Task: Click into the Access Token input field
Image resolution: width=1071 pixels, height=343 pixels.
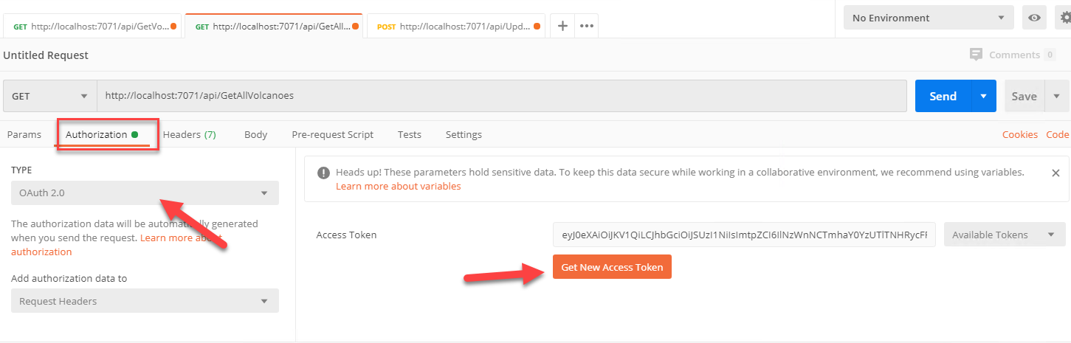Action: [744, 235]
